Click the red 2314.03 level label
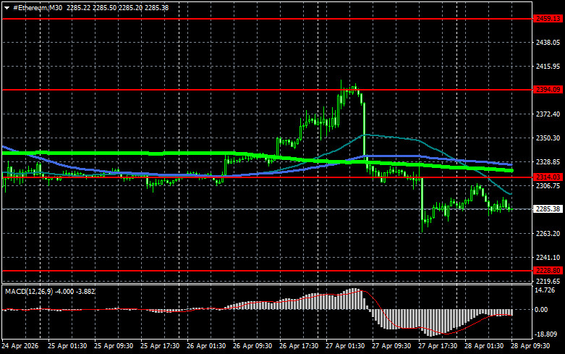 [x=548, y=177]
